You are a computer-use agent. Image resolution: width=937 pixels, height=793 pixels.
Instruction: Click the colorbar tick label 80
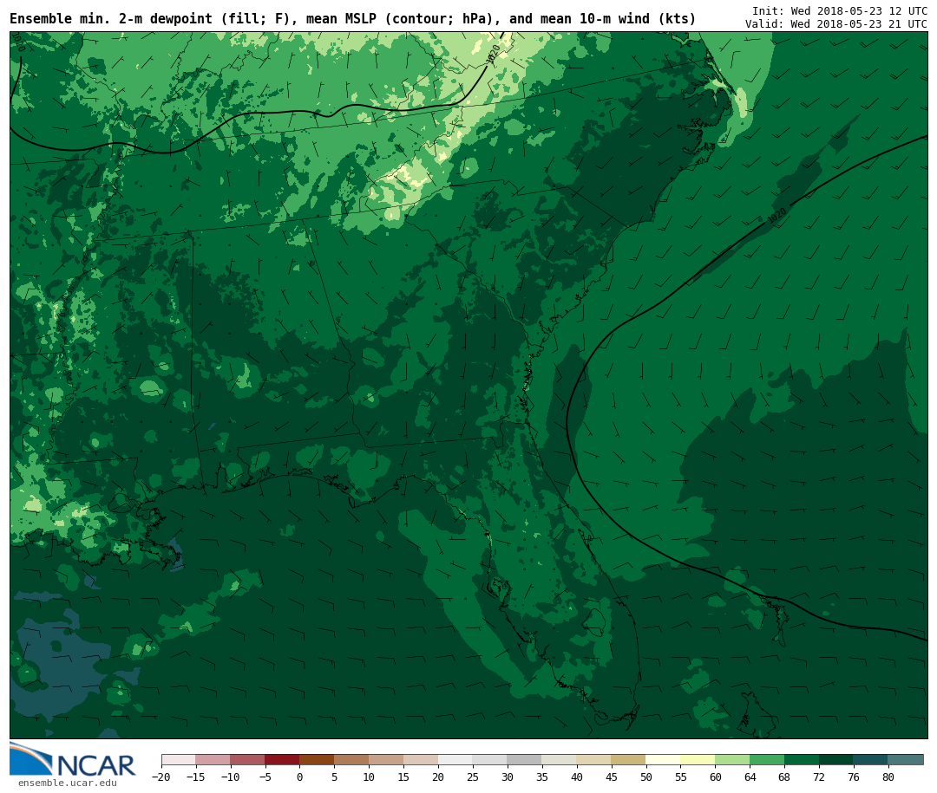888,777
